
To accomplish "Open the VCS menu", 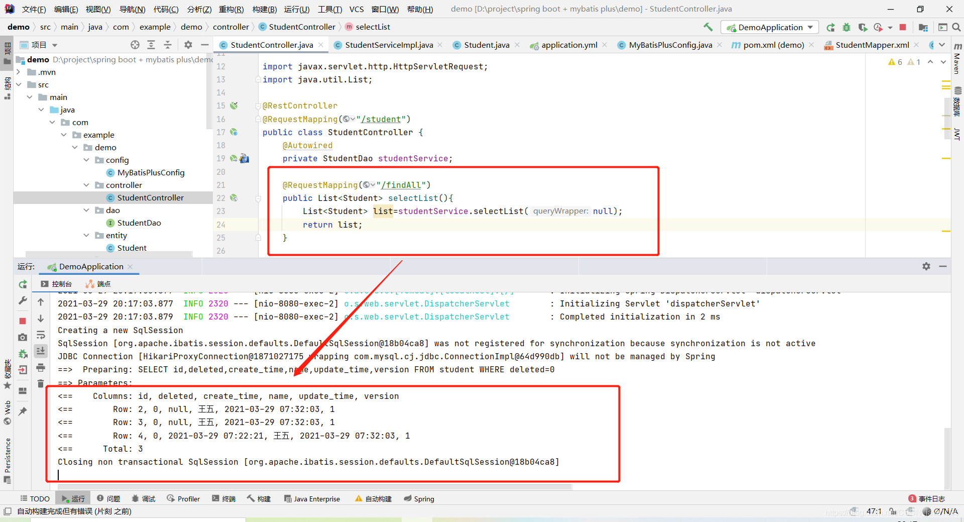I will click(x=356, y=9).
